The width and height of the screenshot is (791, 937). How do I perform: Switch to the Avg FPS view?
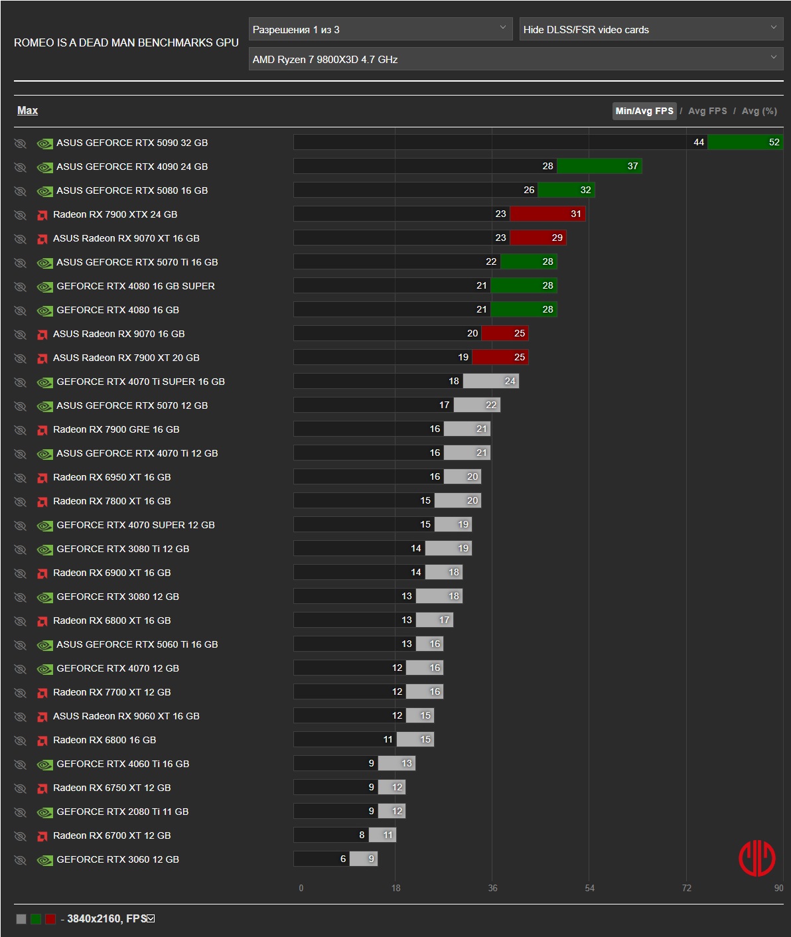[707, 111]
